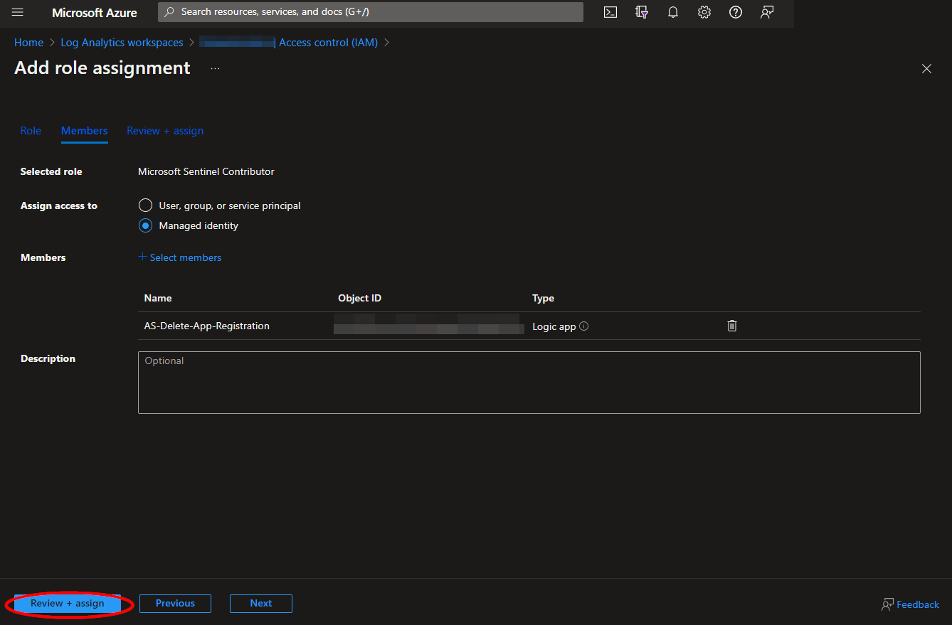
Task: Focus the search resources box
Action: coord(370,12)
